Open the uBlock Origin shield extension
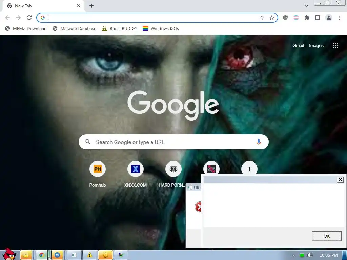This screenshot has width=347, height=260. click(x=285, y=18)
